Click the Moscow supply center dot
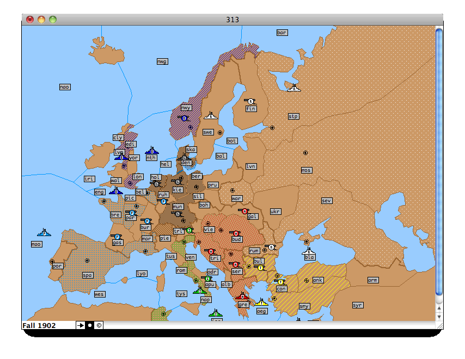 305,153
